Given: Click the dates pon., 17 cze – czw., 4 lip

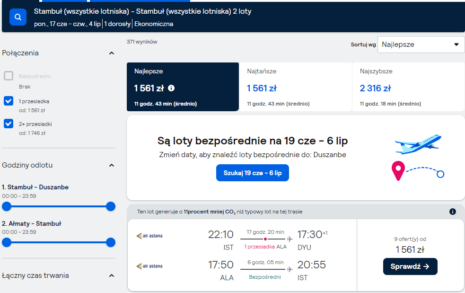Looking at the screenshot, I should pyautogui.click(x=67, y=24).
